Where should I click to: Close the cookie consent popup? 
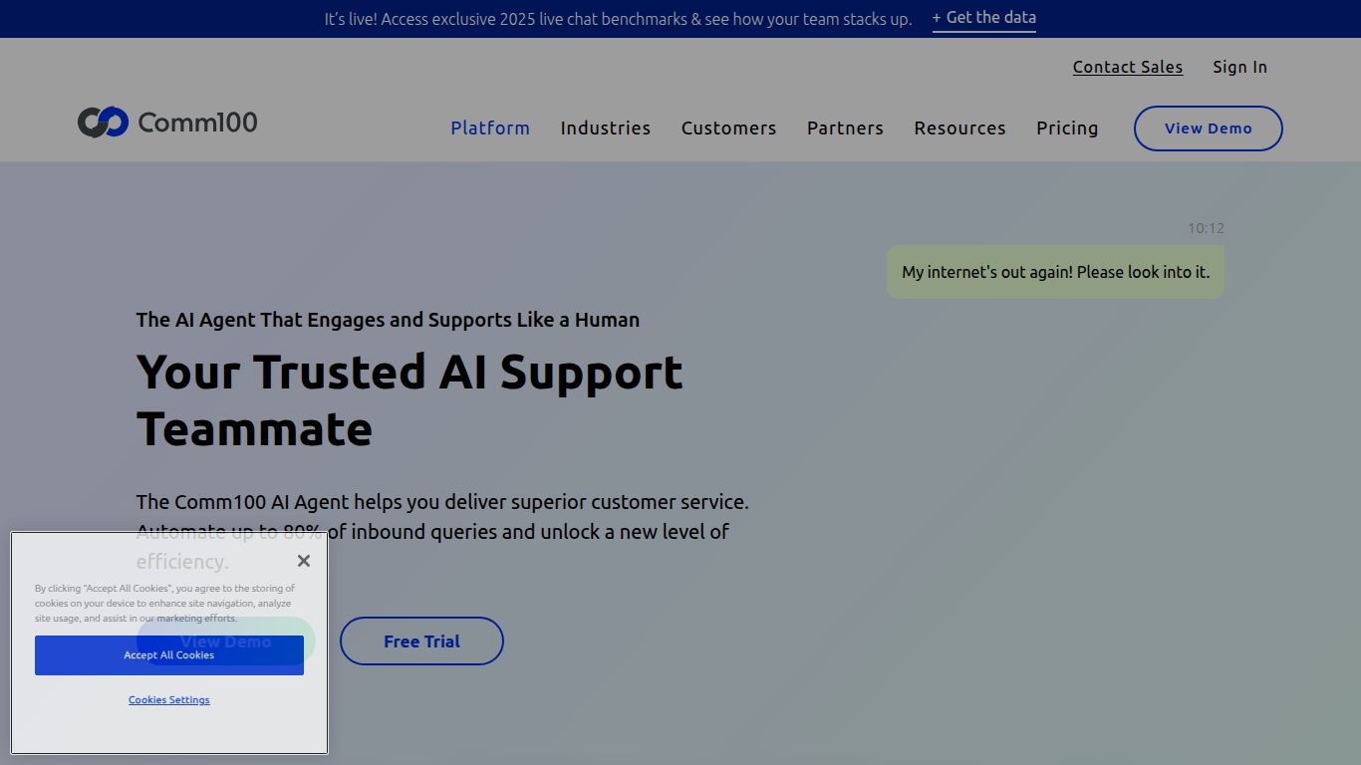pos(304,561)
